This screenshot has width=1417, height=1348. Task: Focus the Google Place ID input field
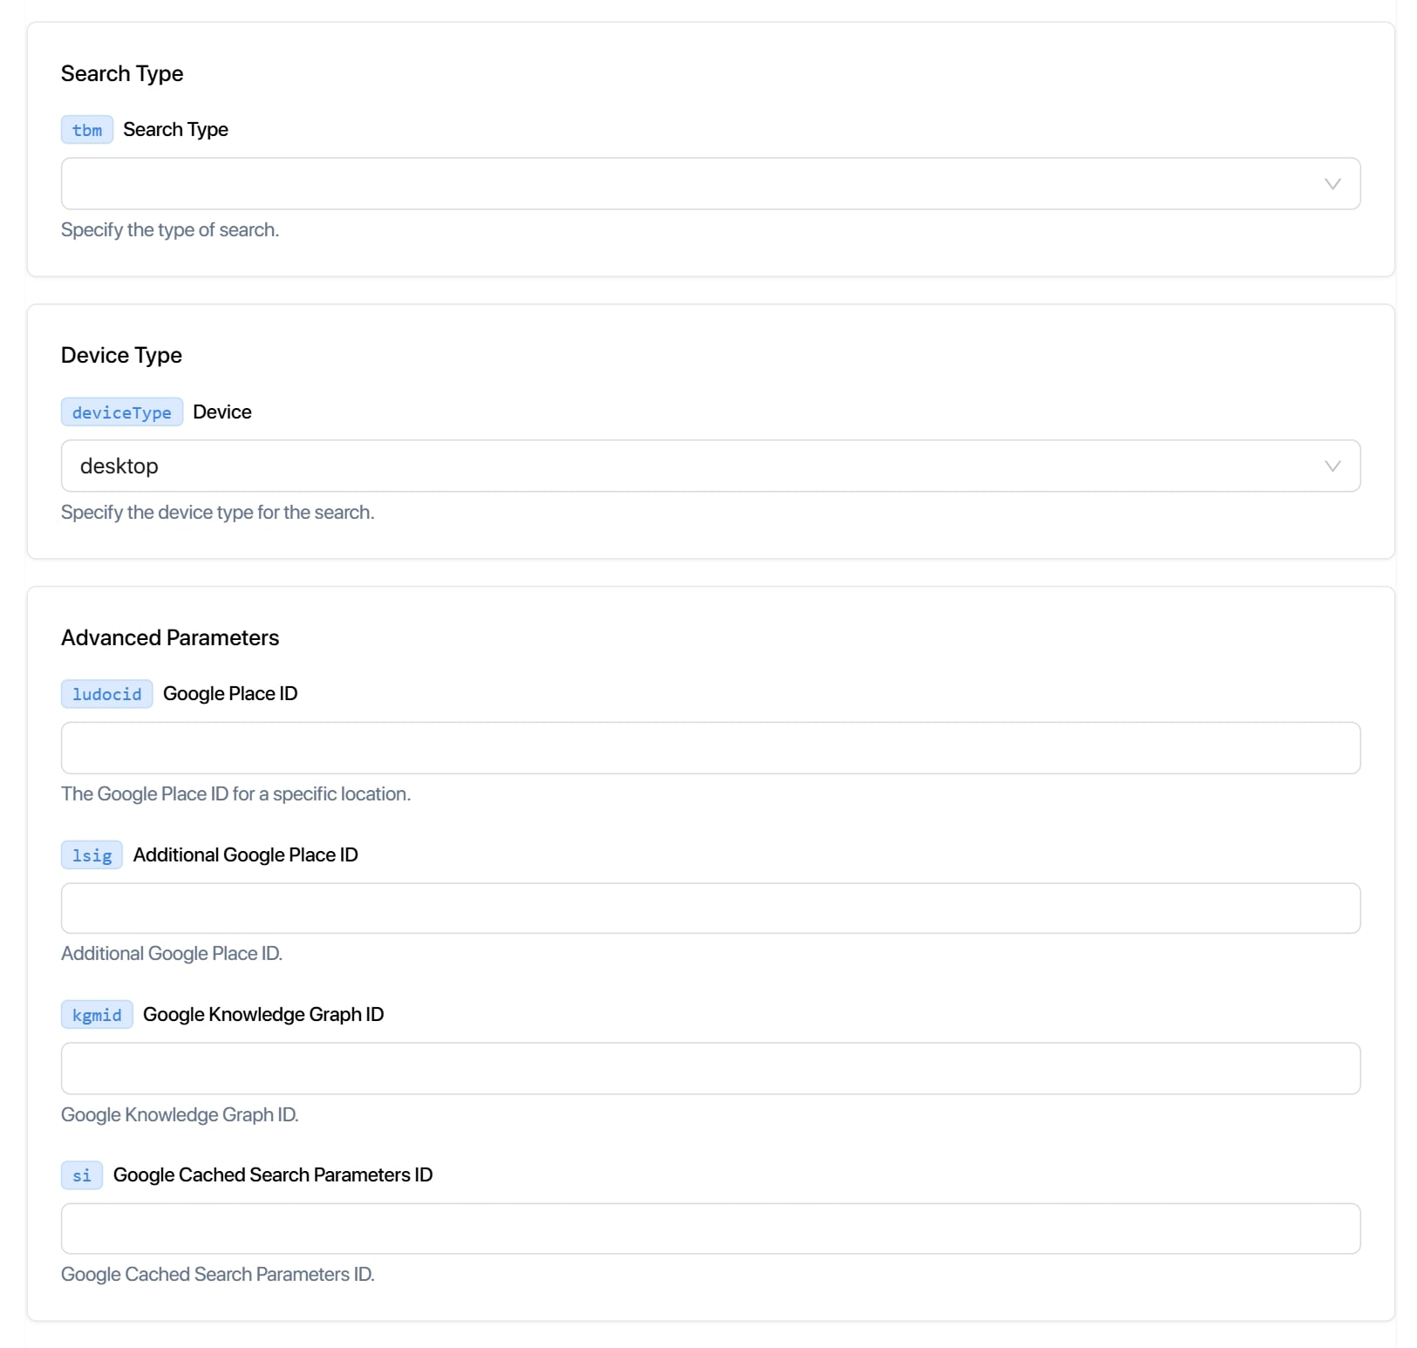tap(710, 748)
